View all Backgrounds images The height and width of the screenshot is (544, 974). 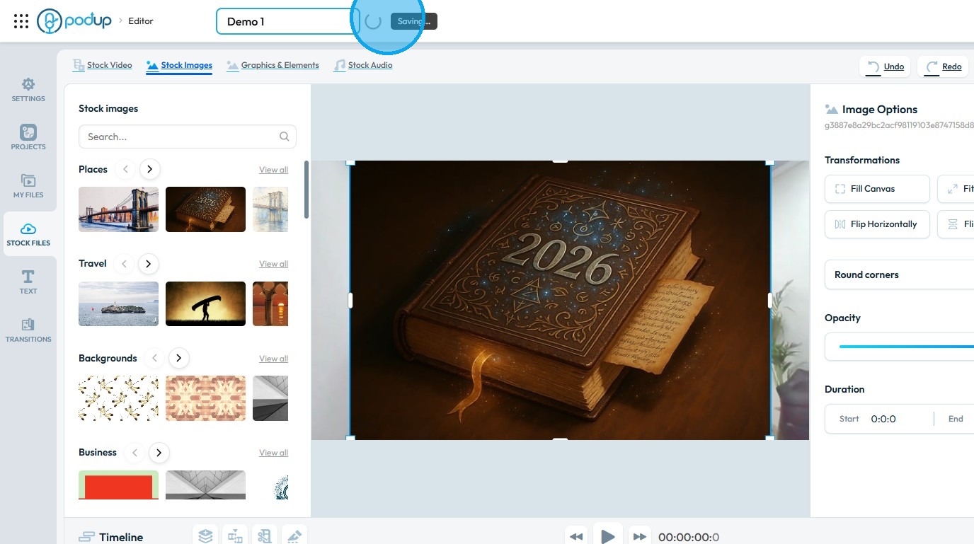tap(273, 359)
